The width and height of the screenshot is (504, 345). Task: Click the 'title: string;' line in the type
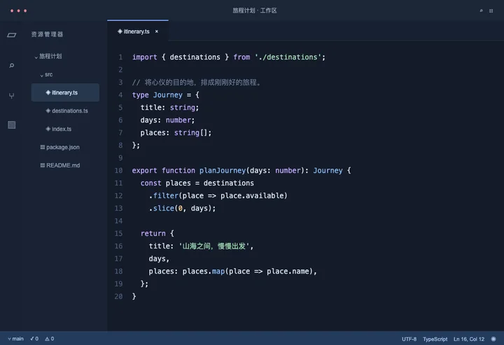pos(169,108)
